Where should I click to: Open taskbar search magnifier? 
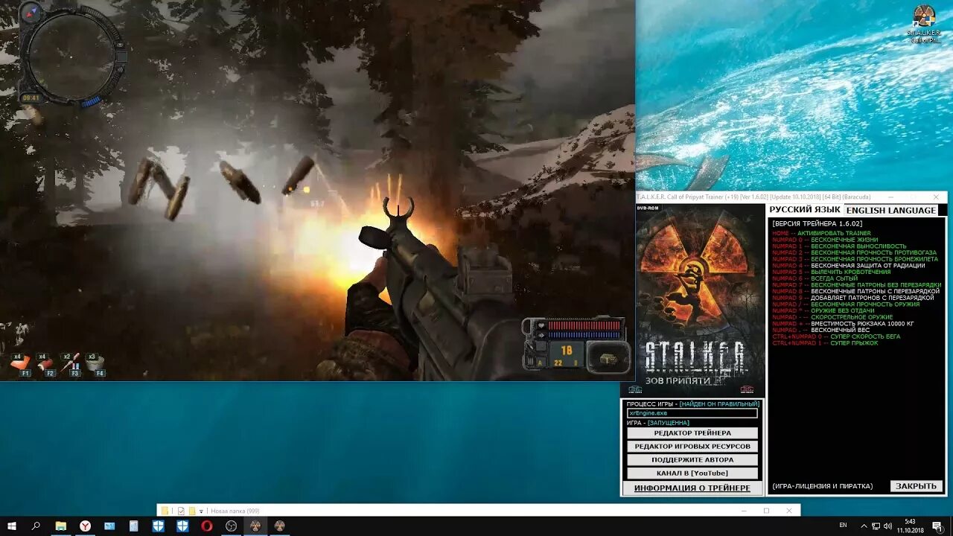coord(36,526)
